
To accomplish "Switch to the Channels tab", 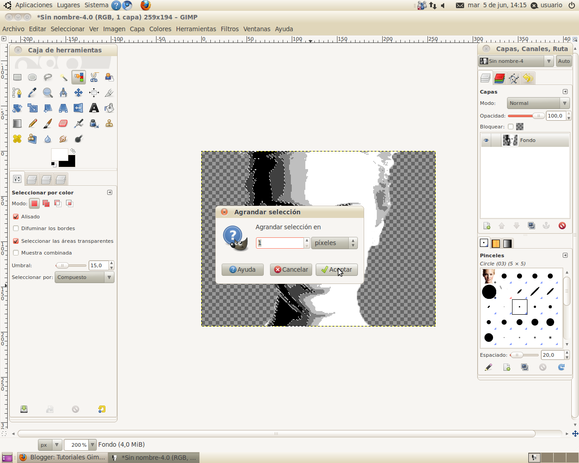I will pyautogui.click(x=499, y=78).
